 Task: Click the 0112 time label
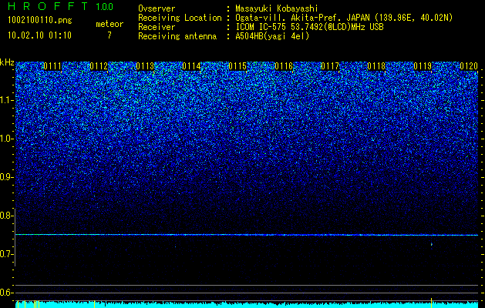tap(99, 66)
